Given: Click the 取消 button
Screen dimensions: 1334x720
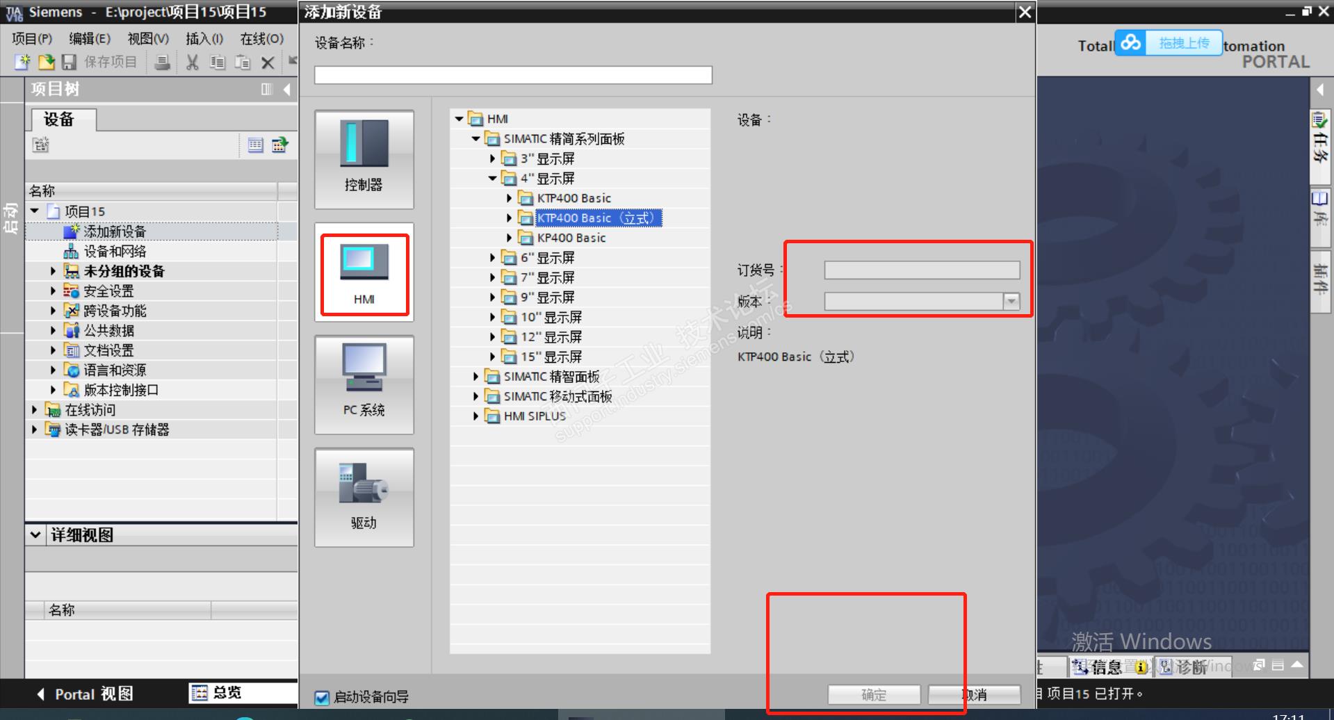Looking at the screenshot, I should [x=974, y=694].
